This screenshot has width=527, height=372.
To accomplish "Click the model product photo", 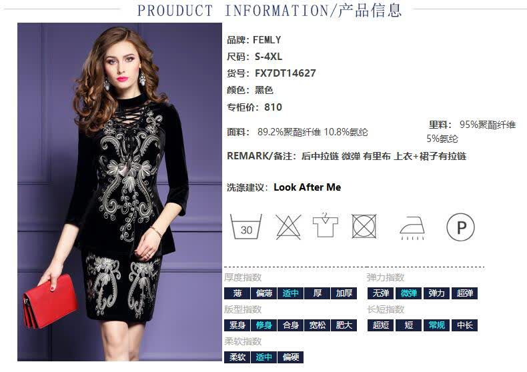I will (x=119, y=192).
